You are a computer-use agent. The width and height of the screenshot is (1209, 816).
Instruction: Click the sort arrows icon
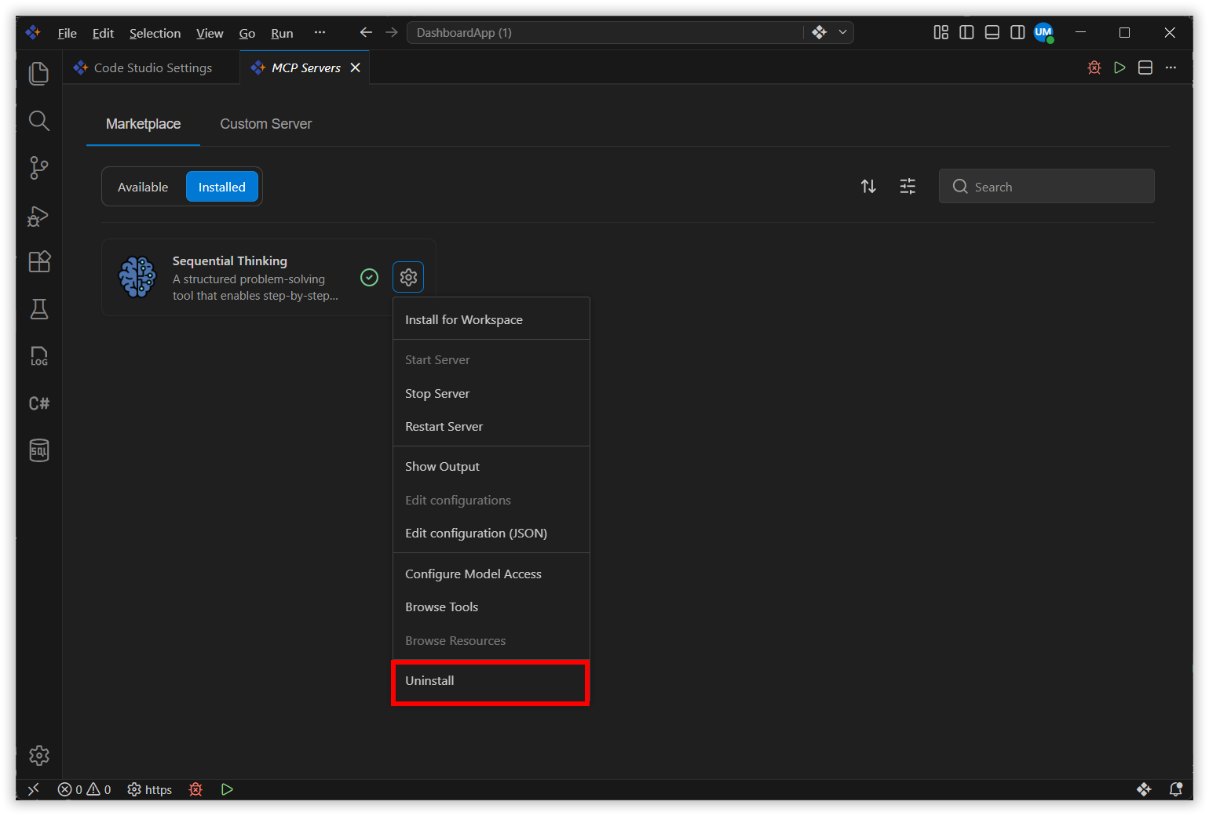point(868,187)
